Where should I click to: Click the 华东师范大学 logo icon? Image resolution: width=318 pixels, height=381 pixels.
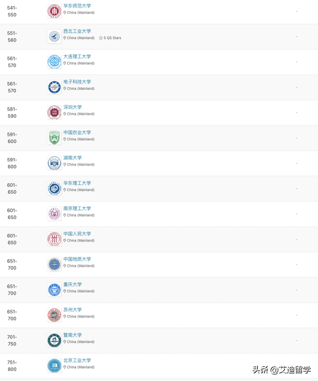(54, 11)
